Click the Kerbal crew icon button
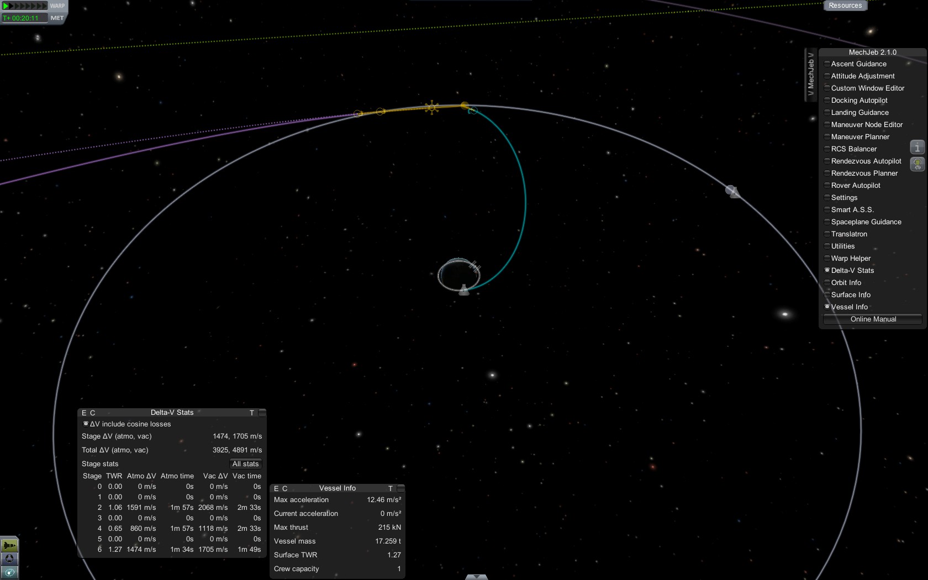The width and height of the screenshot is (928, 580). [917, 164]
